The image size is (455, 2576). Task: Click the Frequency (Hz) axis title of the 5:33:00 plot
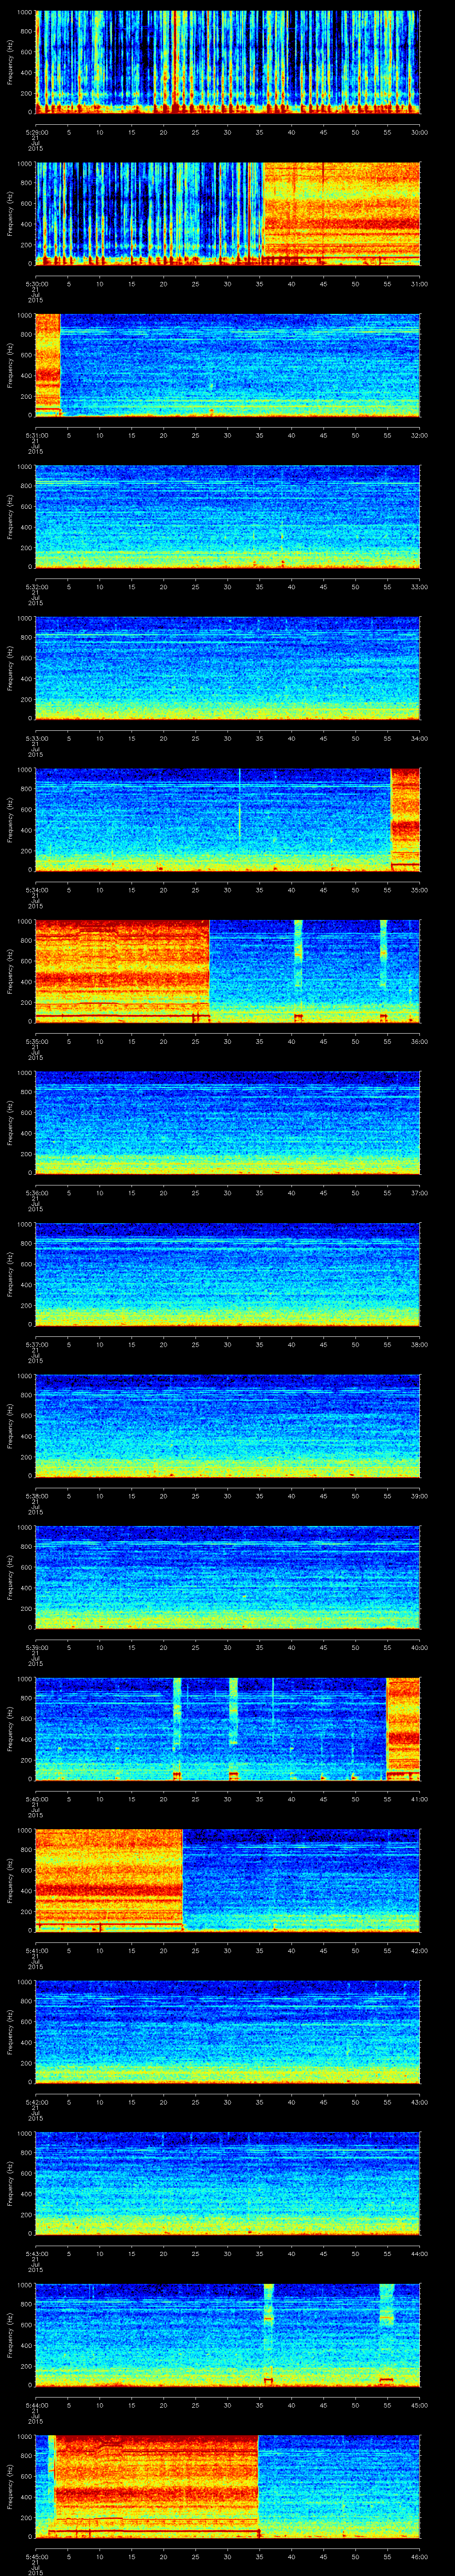10,668
